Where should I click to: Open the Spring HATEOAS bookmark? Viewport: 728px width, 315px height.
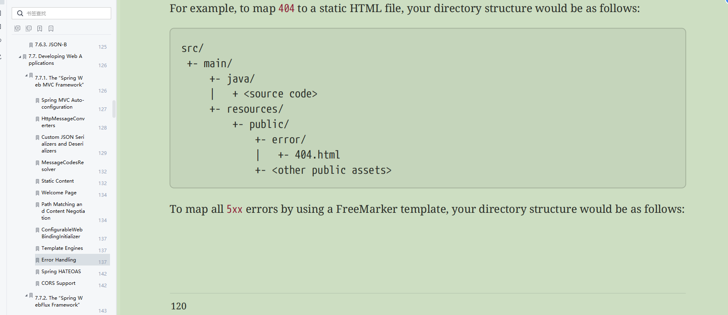[61, 272]
